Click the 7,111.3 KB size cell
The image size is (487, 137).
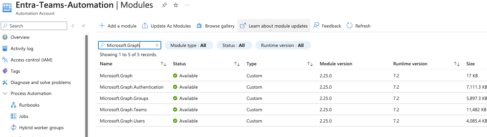tap(476, 87)
